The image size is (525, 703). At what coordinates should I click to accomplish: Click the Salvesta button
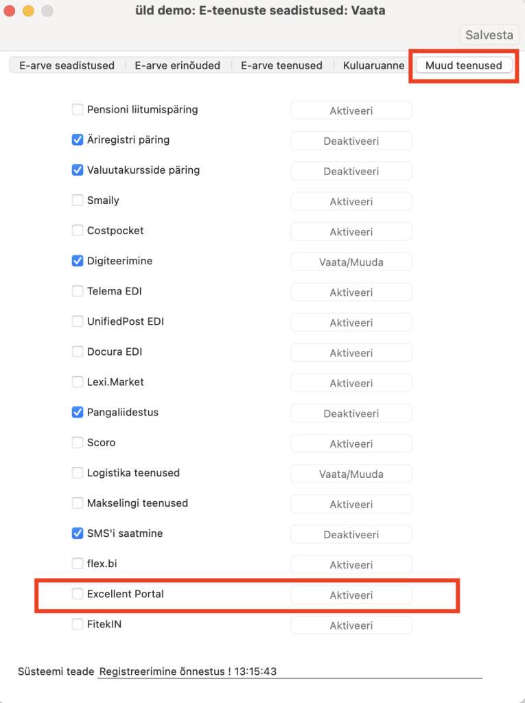[x=489, y=35]
